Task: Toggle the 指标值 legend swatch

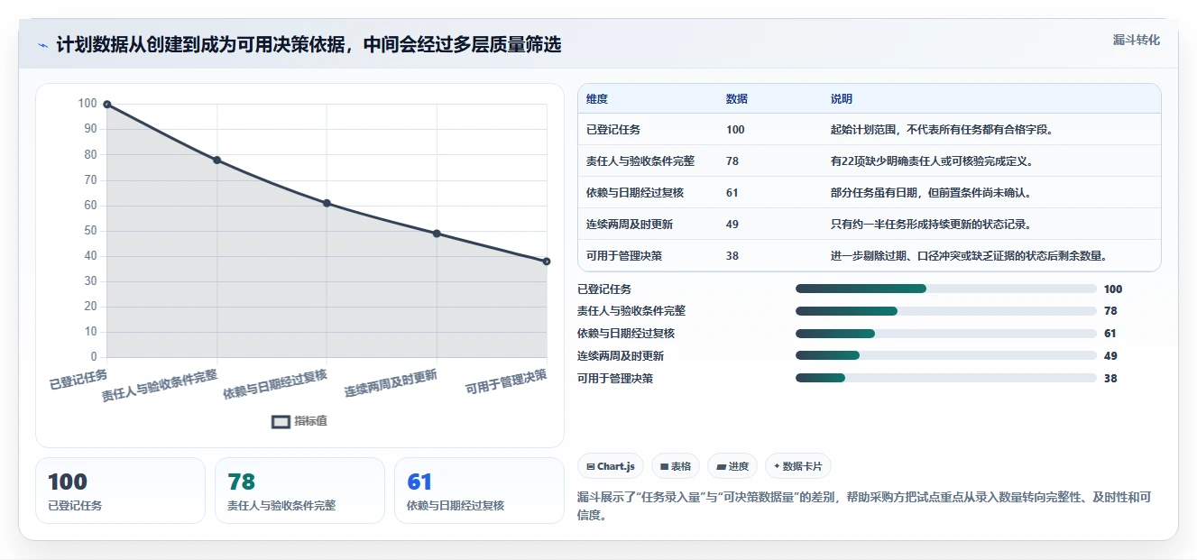Action: coord(281,421)
